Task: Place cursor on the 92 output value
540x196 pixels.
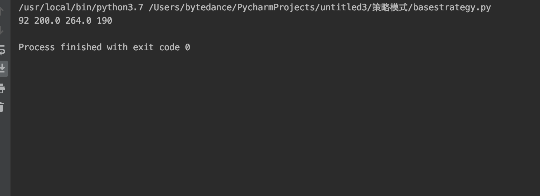Action: pyautogui.click(x=24, y=21)
